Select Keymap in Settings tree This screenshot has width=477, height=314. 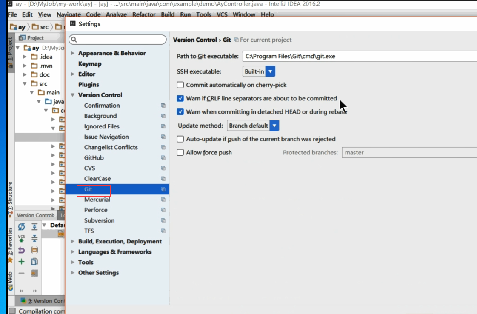90,64
